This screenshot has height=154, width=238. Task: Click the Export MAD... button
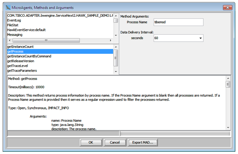click(143, 142)
